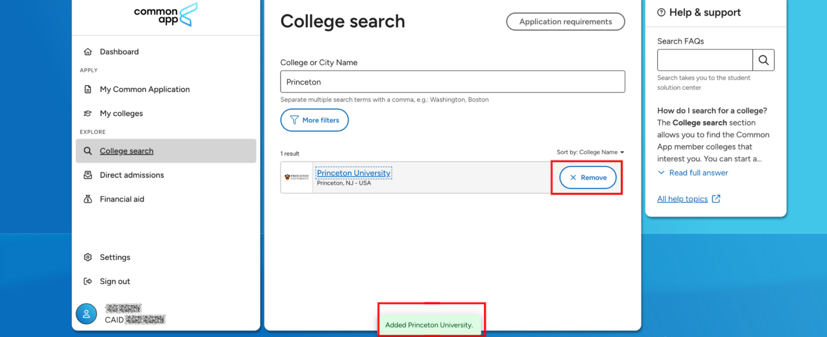Click the My colleges graduation cap icon
The image size is (827, 337).
(x=88, y=114)
